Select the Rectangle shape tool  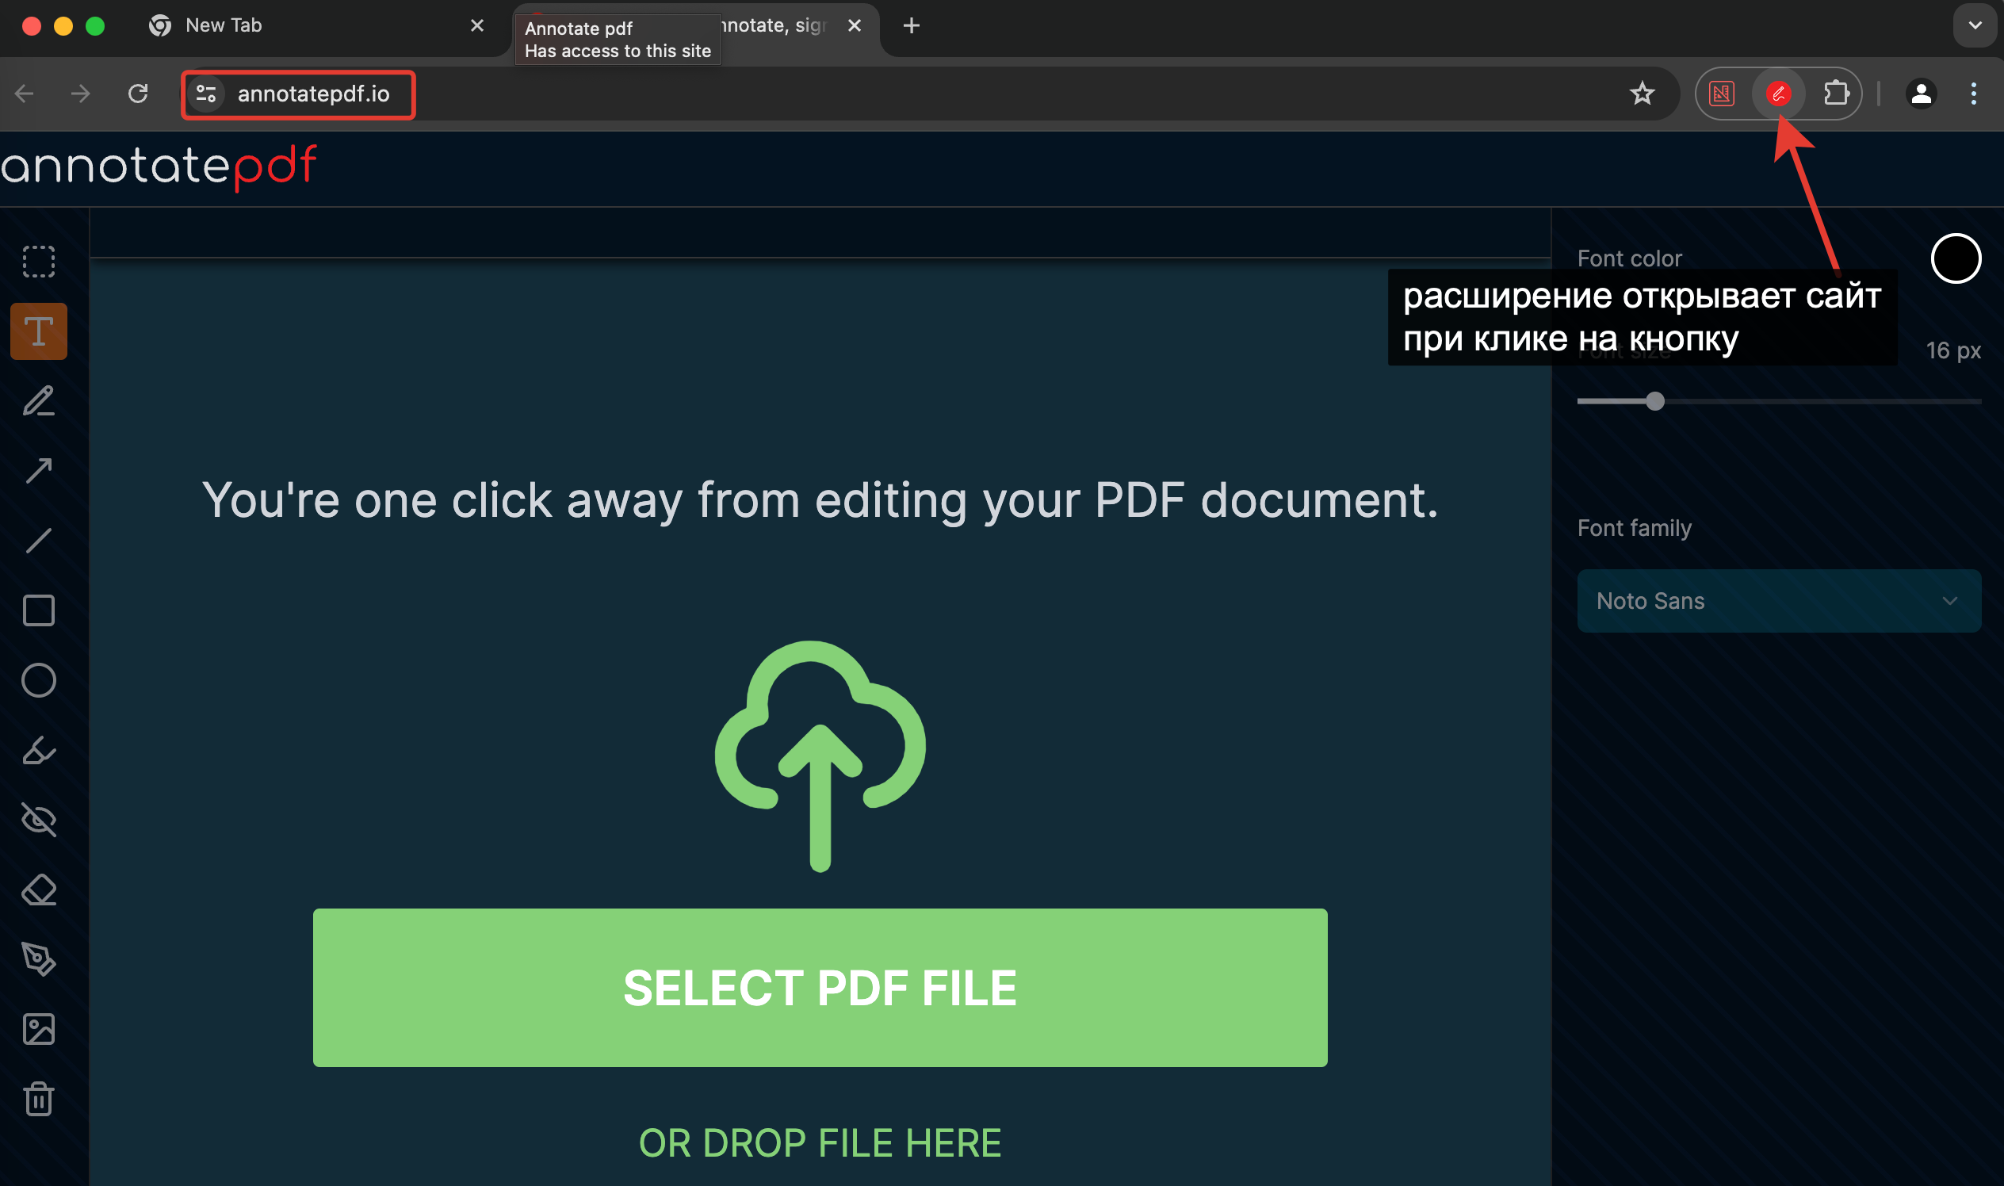38,611
